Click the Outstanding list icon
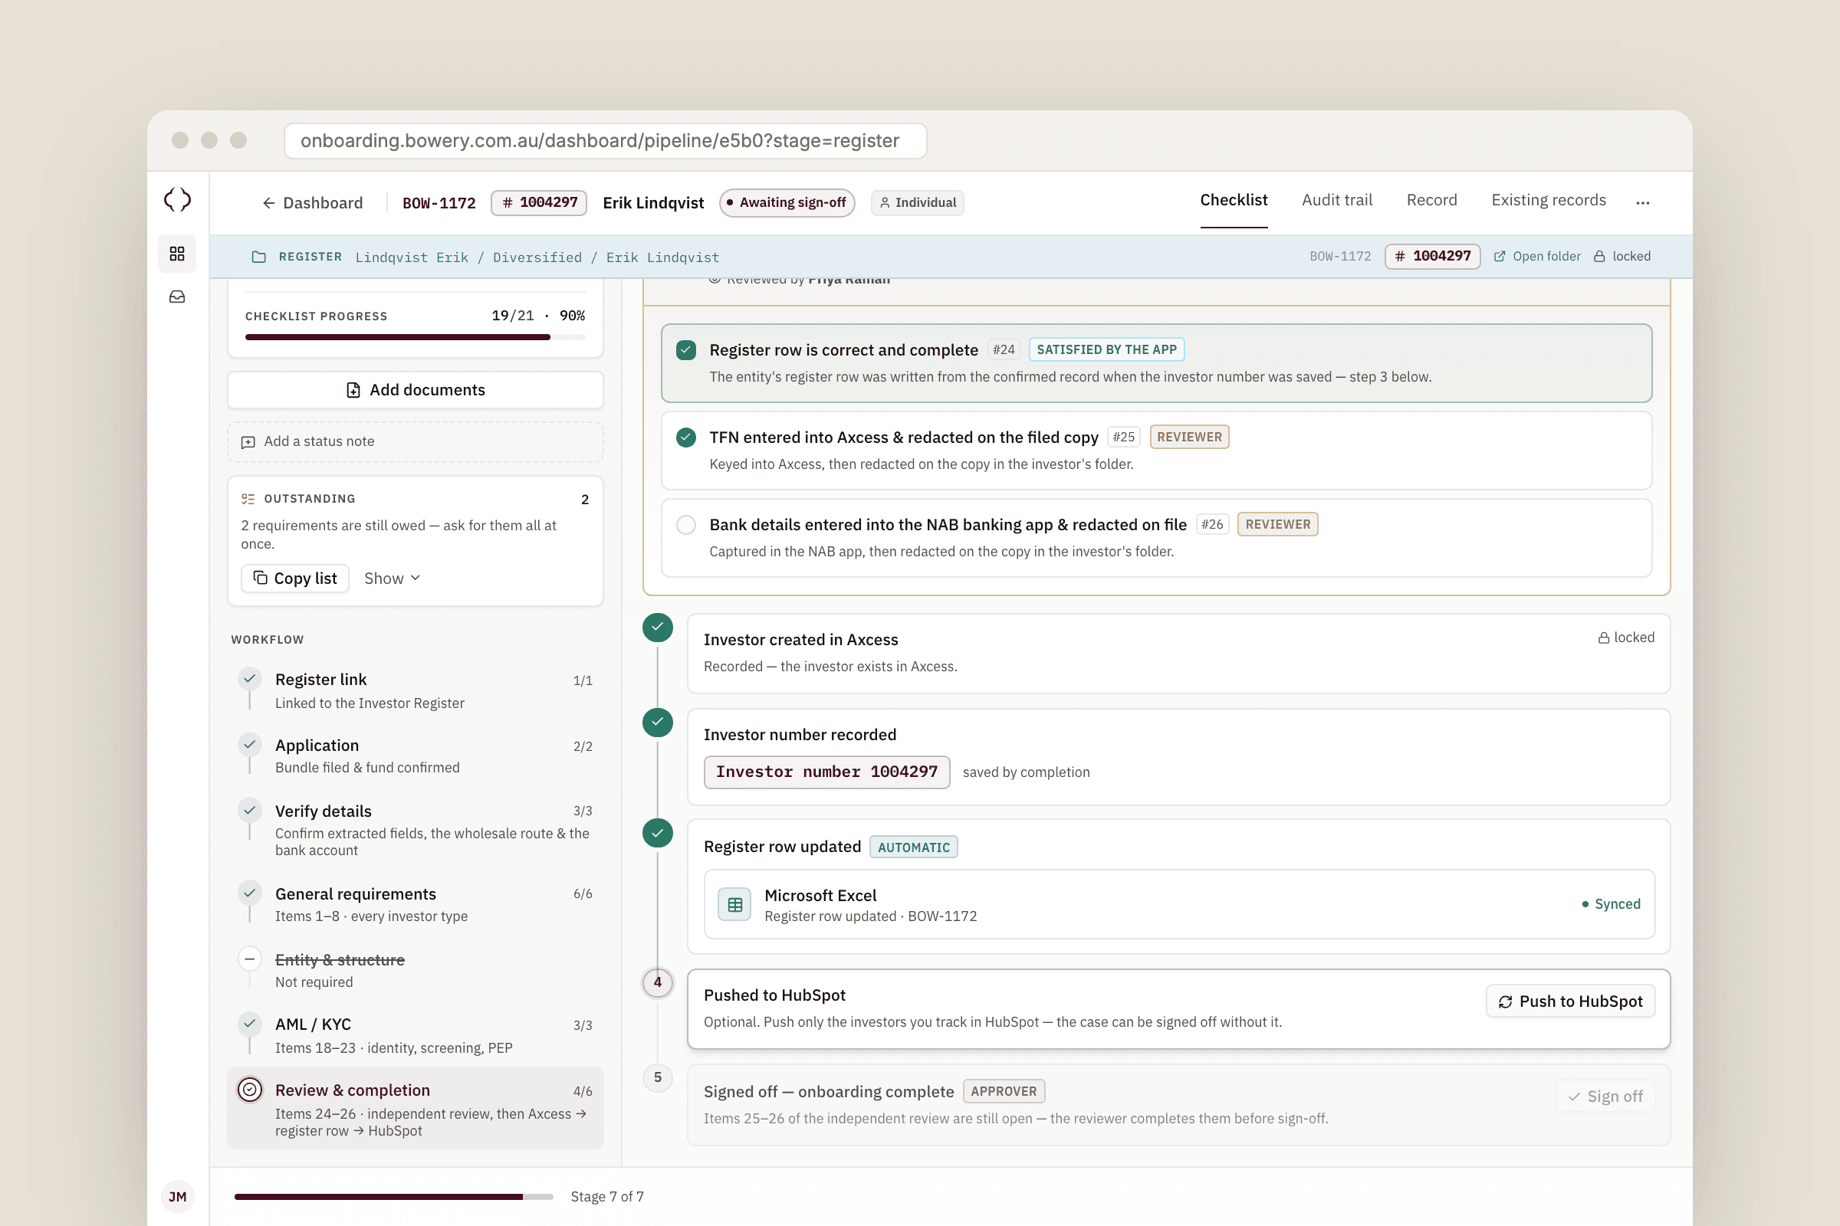Viewport: 1840px width, 1226px height. point(248,499)
